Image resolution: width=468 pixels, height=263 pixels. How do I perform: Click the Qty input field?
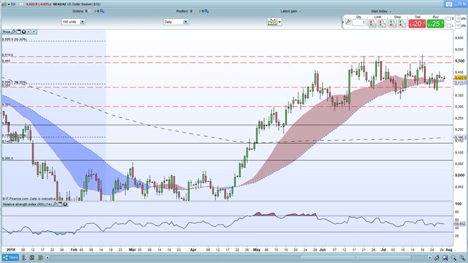[x=359, y=23]
